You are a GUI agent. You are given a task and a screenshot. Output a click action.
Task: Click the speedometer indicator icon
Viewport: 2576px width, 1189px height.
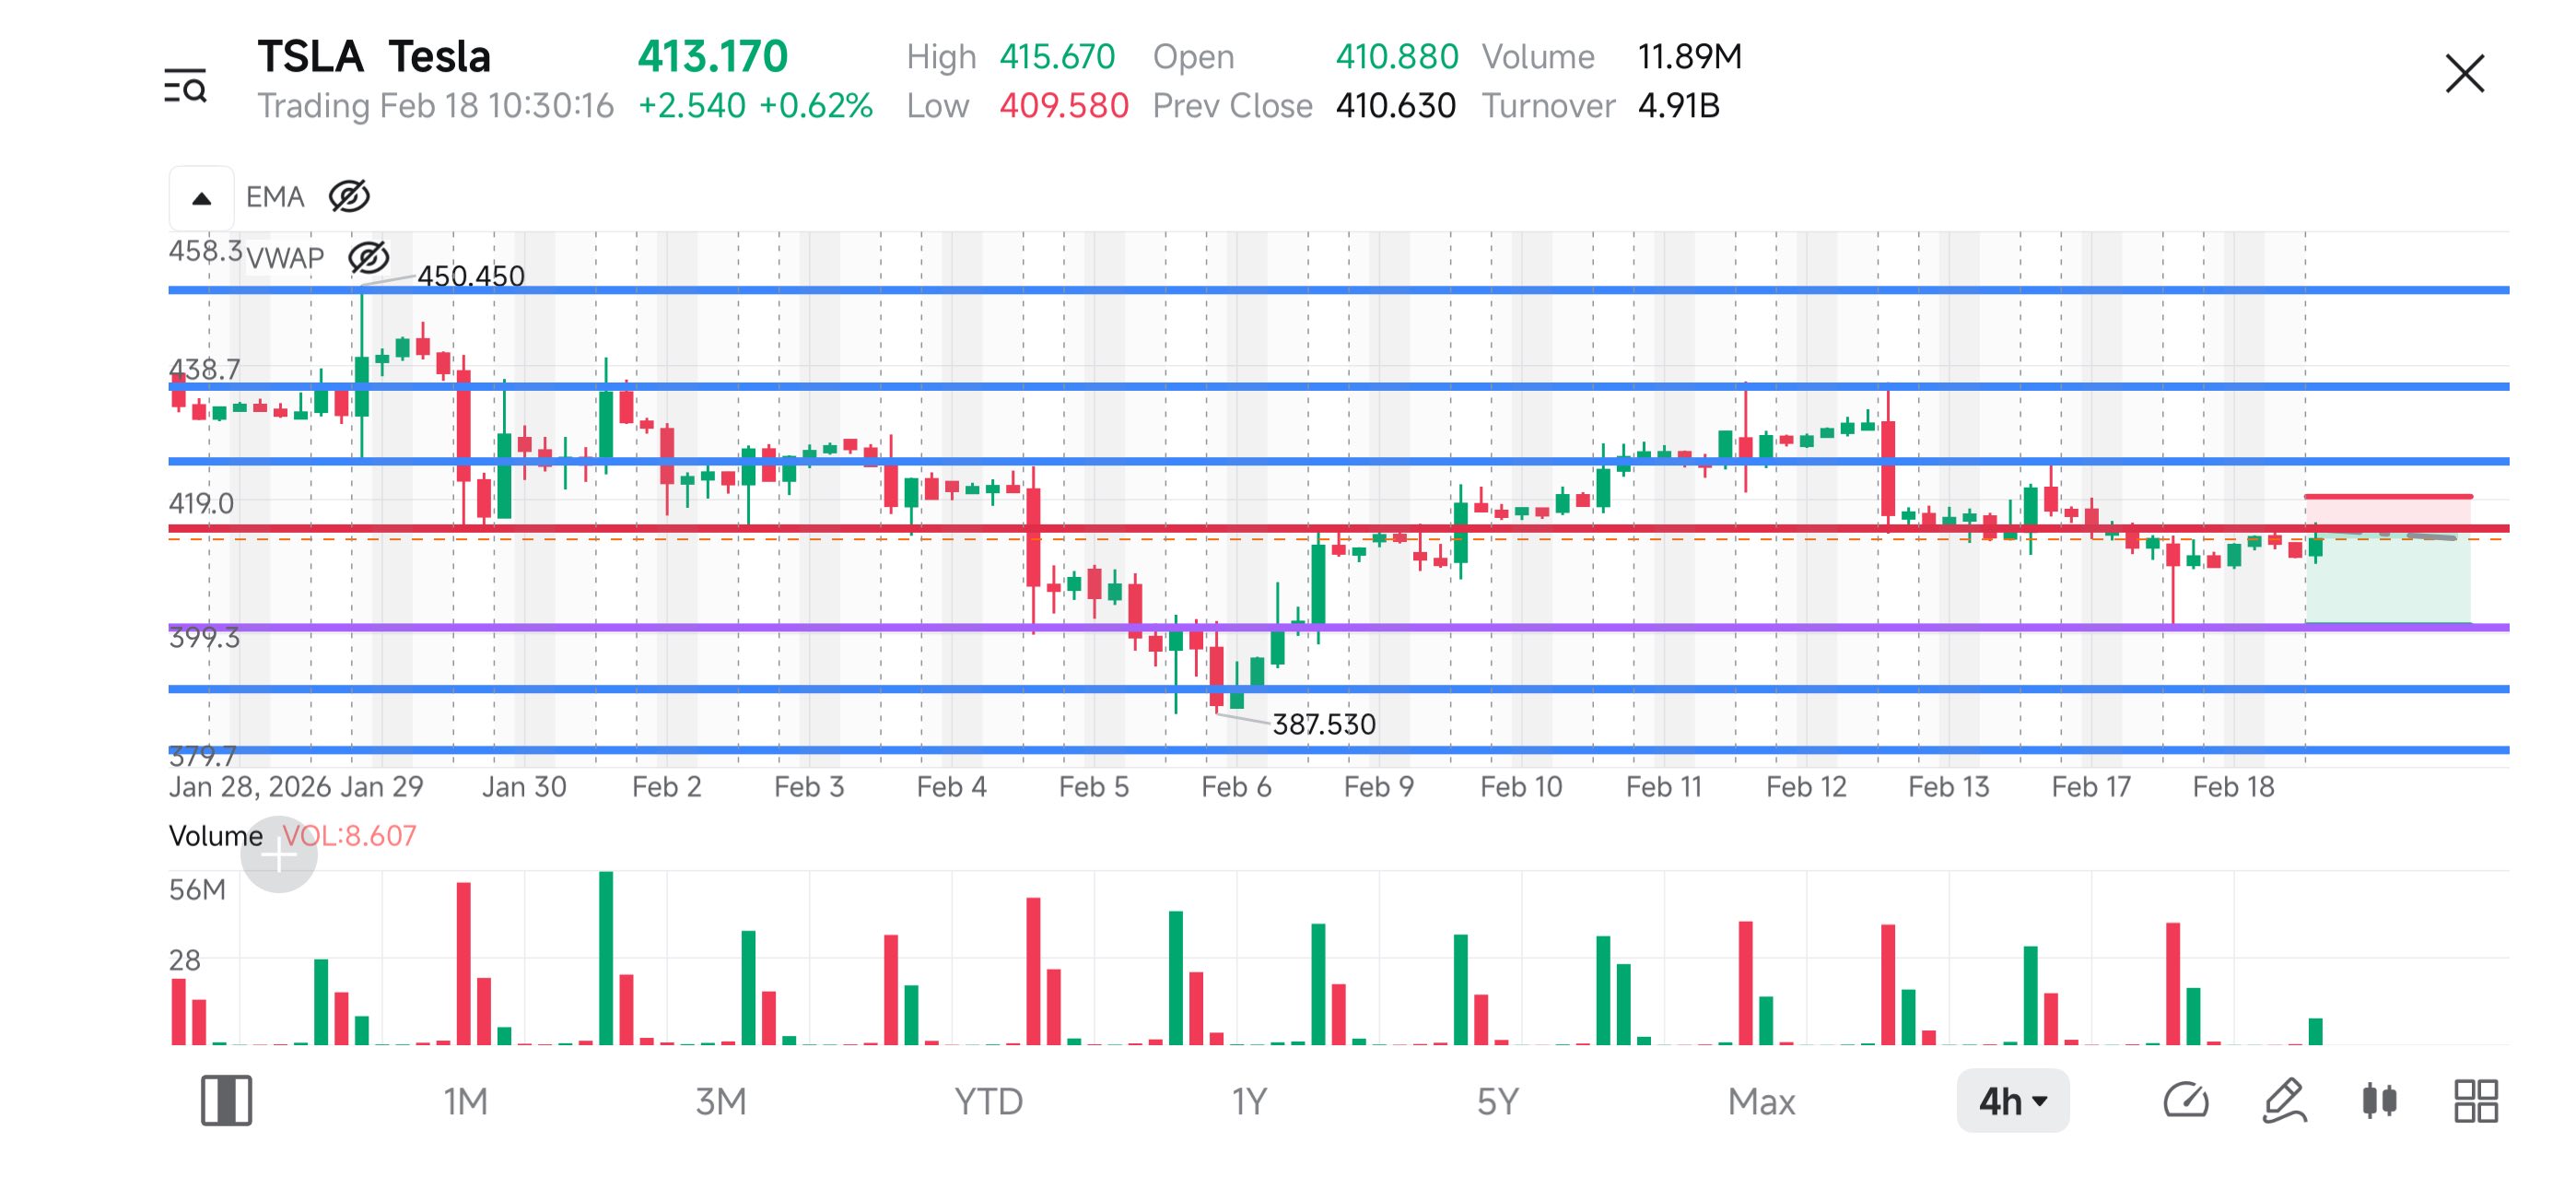tap(2185, 1101)
